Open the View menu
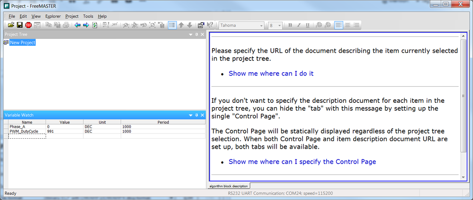 [36, 16]
